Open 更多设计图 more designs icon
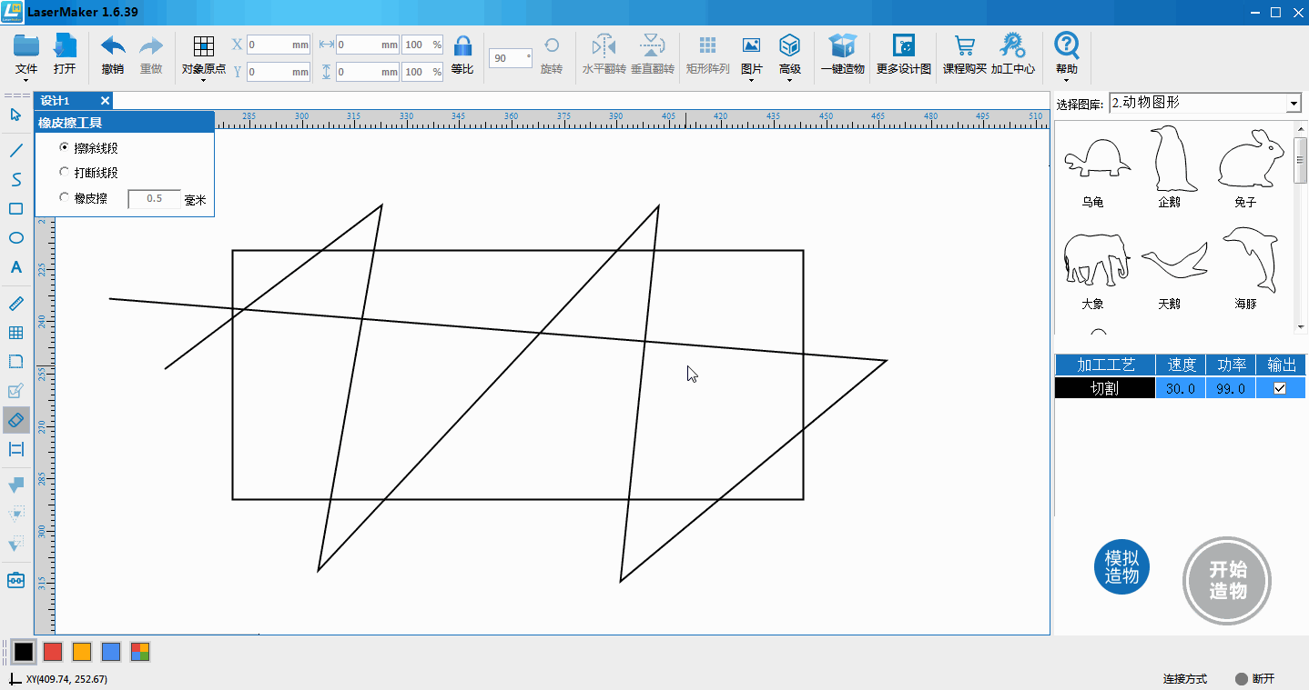The image size is (1309, 690). pyautogui.click(x=904, y=45)
